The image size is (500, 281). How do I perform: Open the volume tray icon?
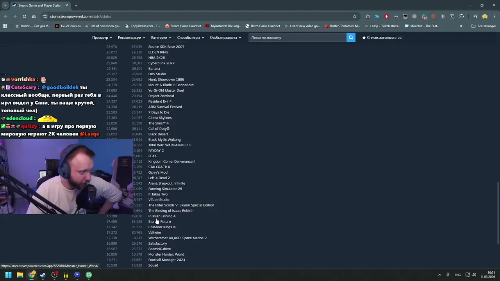[474, 275]
